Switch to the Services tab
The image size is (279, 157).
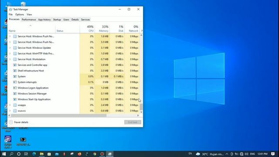(85, 20)
